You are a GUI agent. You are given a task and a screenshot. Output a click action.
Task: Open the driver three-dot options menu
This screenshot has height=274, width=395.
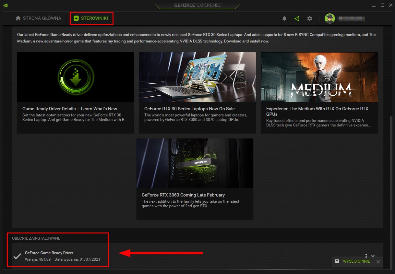click(x=366, y=256)
